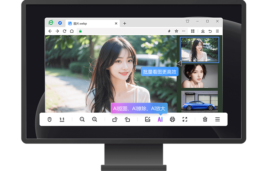Zoom out the image

82,119
